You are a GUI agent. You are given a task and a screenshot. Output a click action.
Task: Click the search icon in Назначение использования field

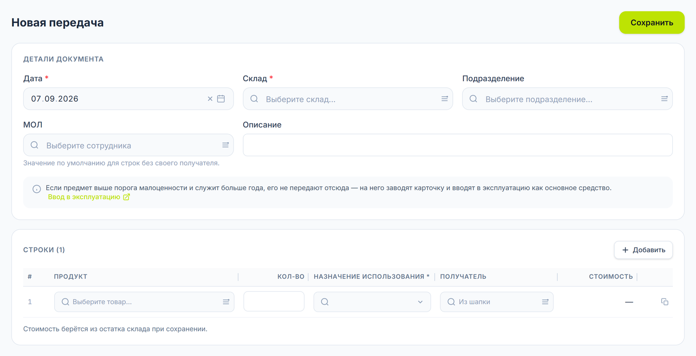point(325,302)
